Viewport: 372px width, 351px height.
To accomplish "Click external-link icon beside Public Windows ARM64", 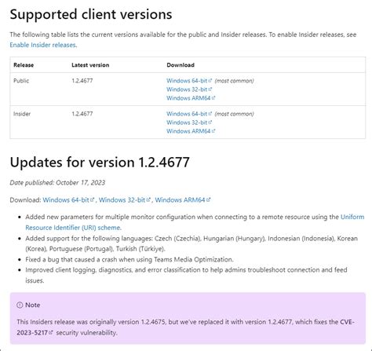I will (x=213, y=98).
